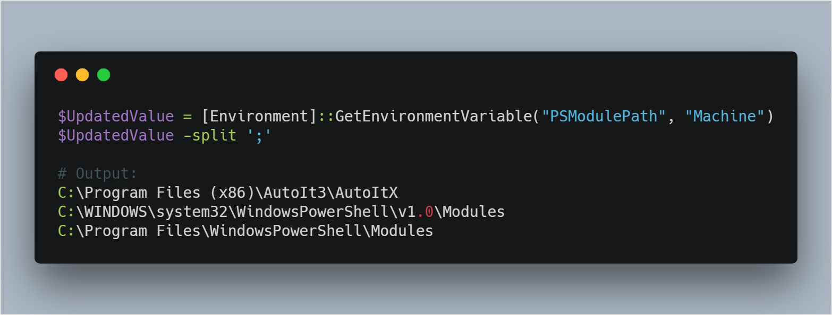Click the equals sign after $UpdatedValue

(x=188, y=116)
